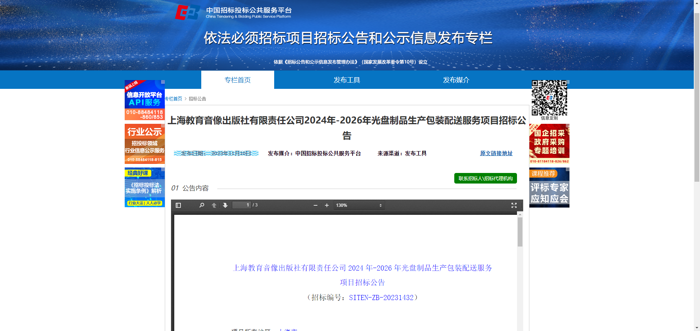Open the 招标投标法实施条例 解析 course banner
The width and height of the screenshot is (700, 331).
(145, 188)
